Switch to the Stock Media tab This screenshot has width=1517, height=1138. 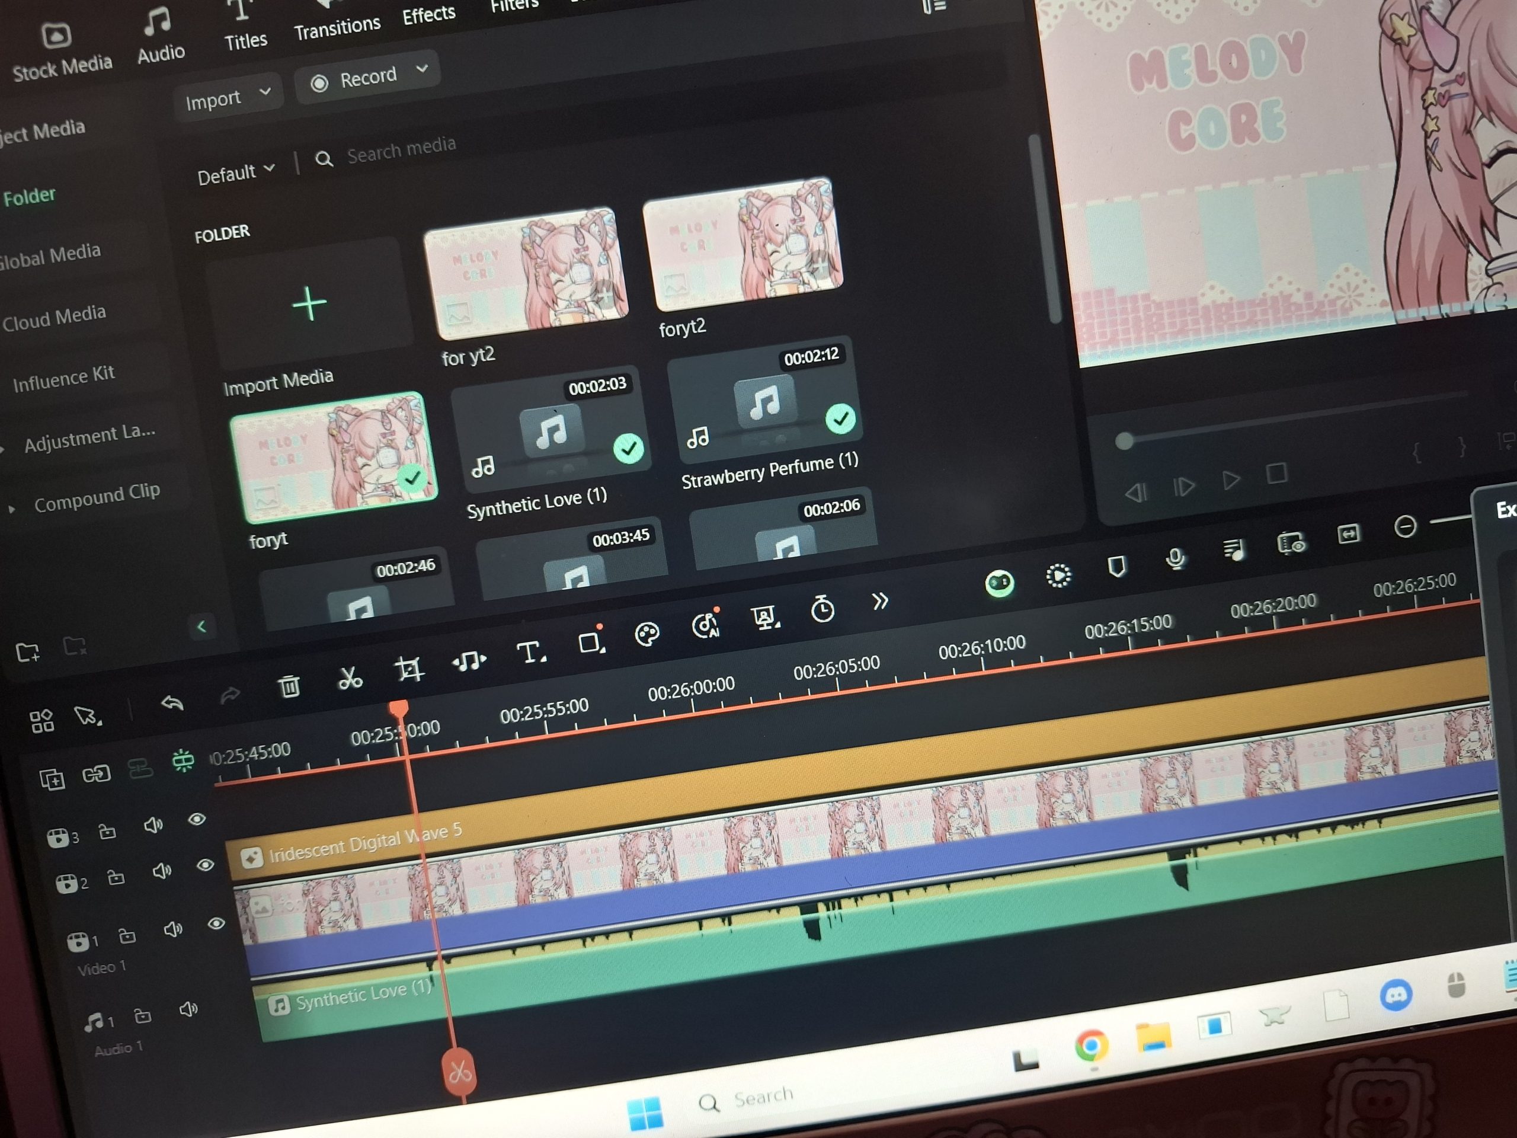(60, 53)
